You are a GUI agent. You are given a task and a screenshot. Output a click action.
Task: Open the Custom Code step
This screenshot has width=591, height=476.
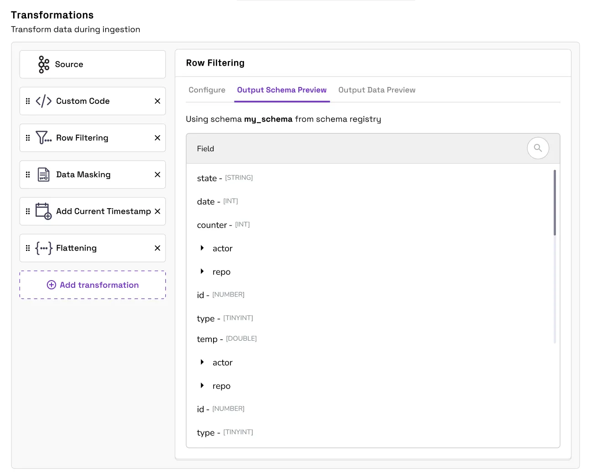pos(92,101)
